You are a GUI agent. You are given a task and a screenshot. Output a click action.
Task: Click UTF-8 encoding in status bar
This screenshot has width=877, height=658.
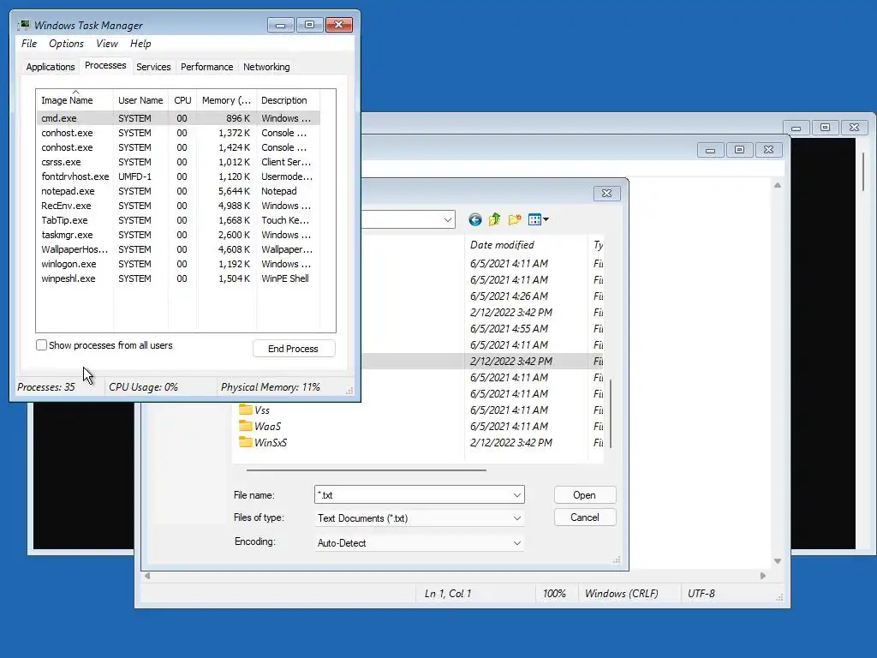pyautogui.click(x=701, y=594)
